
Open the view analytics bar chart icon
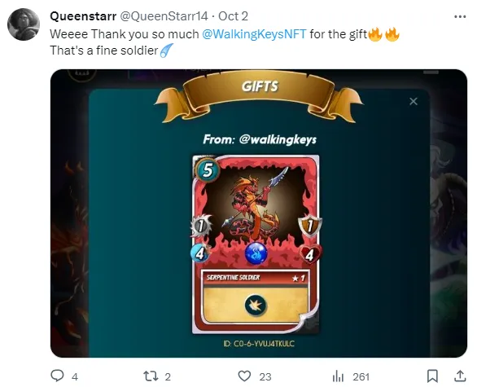(x=338, y=376)
